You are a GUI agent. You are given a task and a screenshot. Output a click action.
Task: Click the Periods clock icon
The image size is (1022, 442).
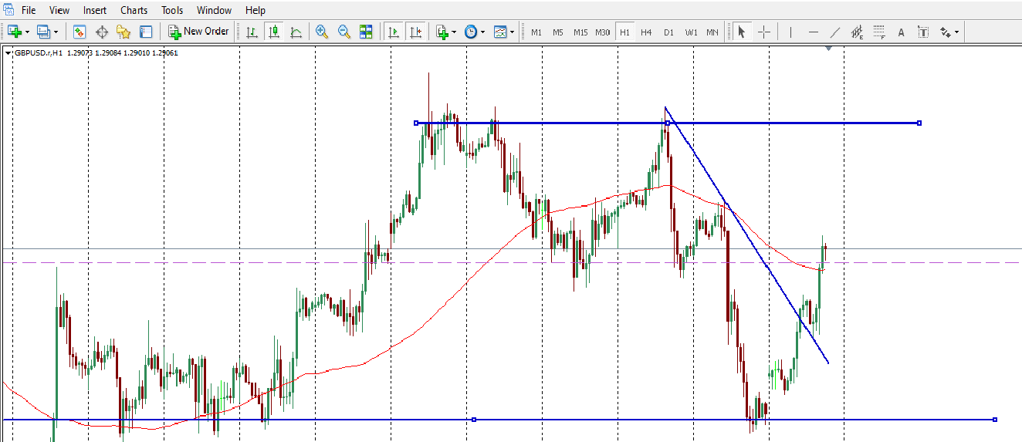click(x=470, y=32)
